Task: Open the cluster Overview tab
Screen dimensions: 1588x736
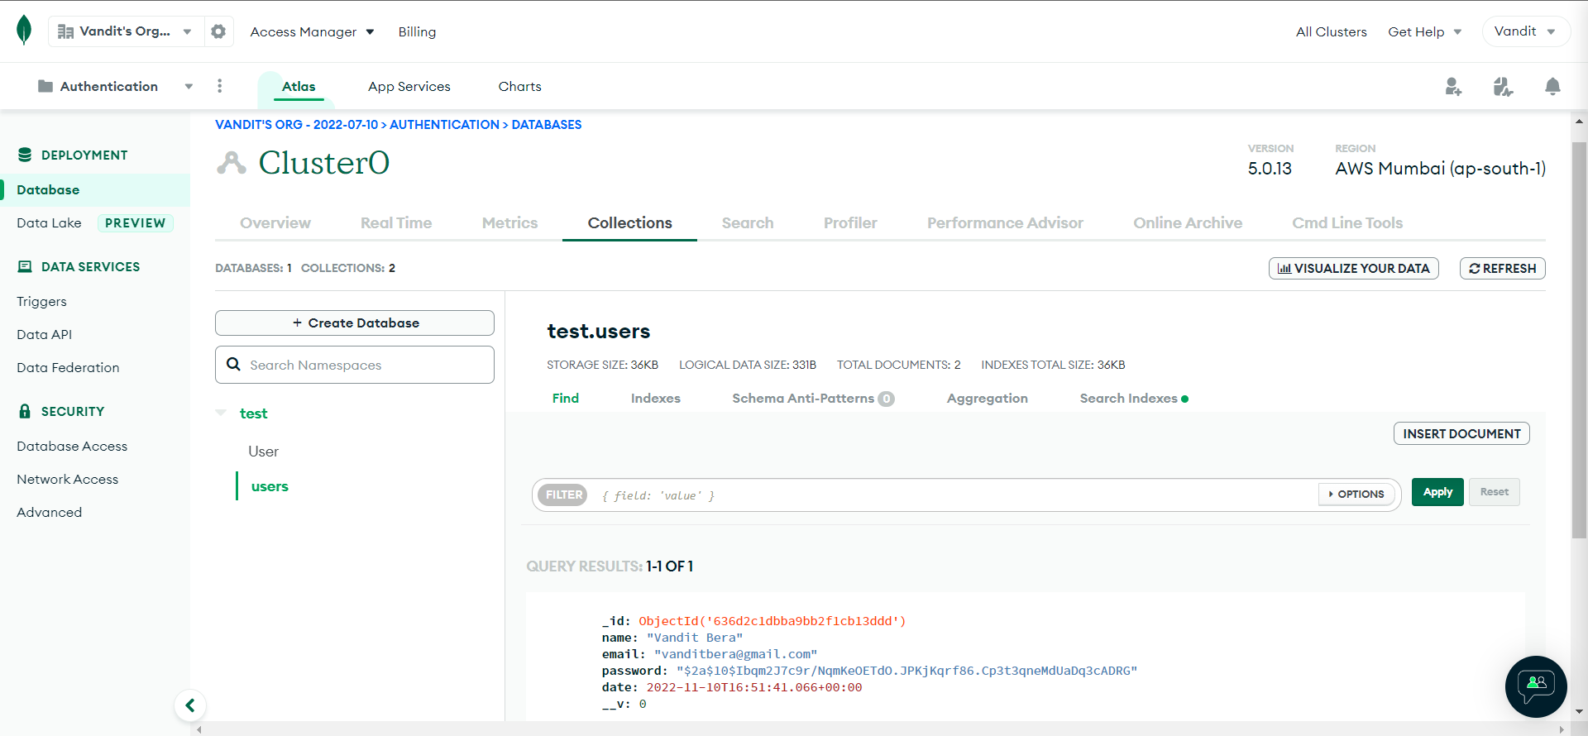Action: [275, 222]
